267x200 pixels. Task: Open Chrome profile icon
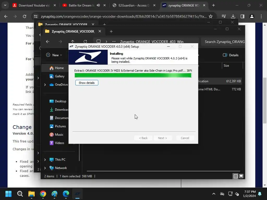[x=252, y=16]
